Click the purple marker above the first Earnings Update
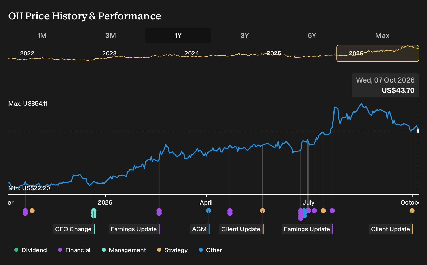 [x=159, y=212]
